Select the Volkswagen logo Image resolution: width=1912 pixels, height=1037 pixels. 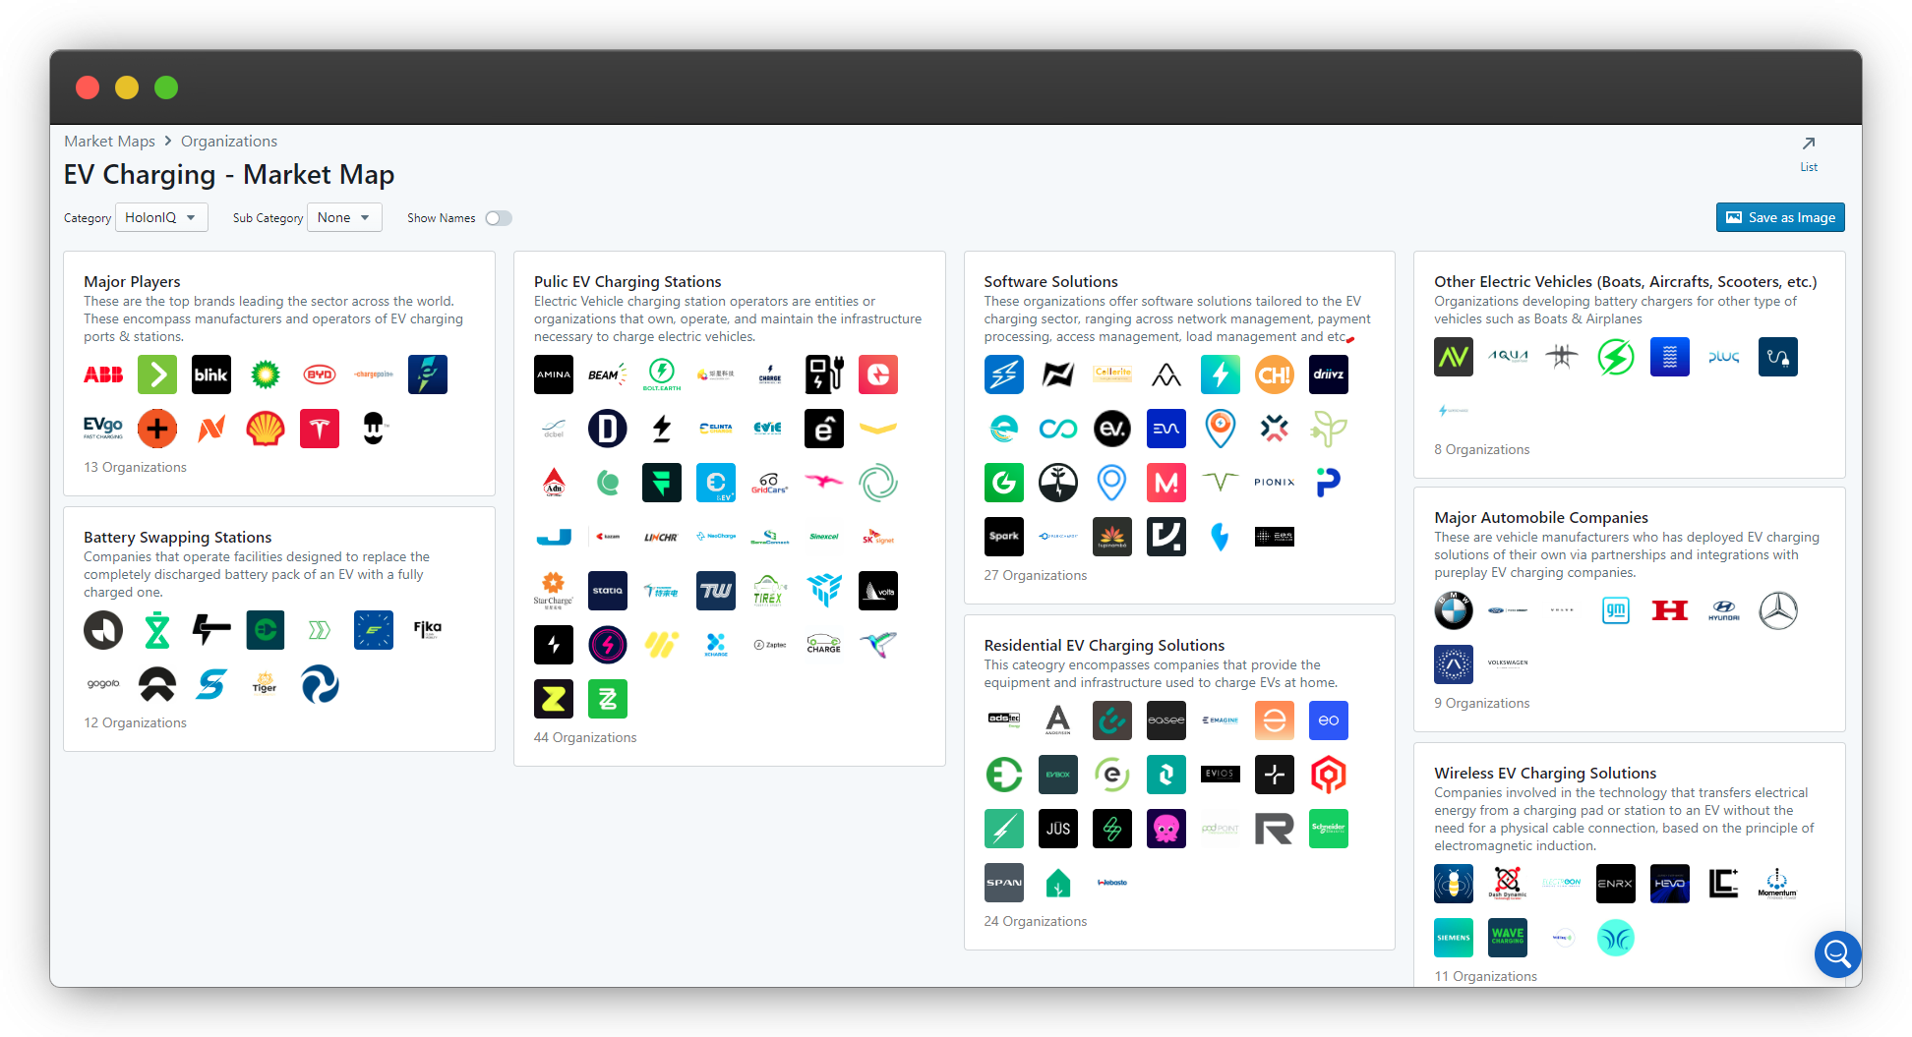[x=1508, y=664]
